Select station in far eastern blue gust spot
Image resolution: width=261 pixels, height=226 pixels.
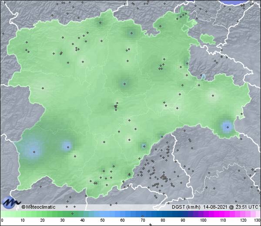point(228,127)
